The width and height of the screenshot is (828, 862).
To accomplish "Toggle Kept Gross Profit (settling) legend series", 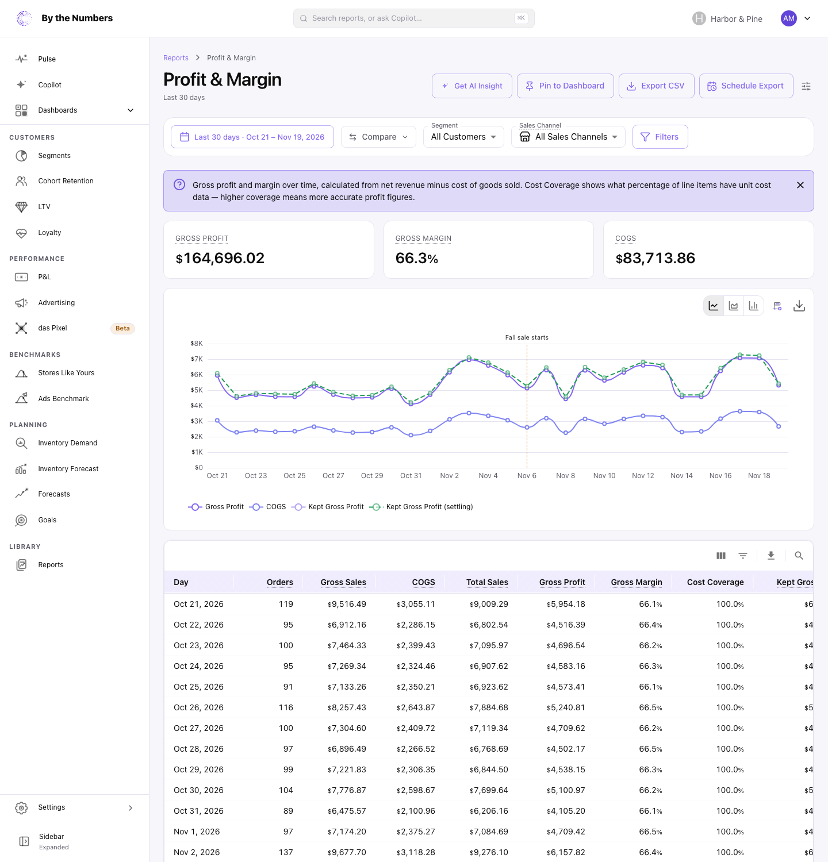I will coord(421,507).
